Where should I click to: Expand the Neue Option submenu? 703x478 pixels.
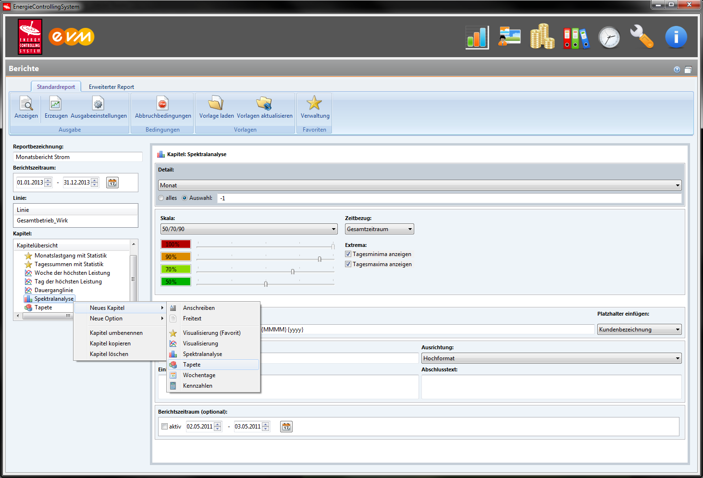120,319
